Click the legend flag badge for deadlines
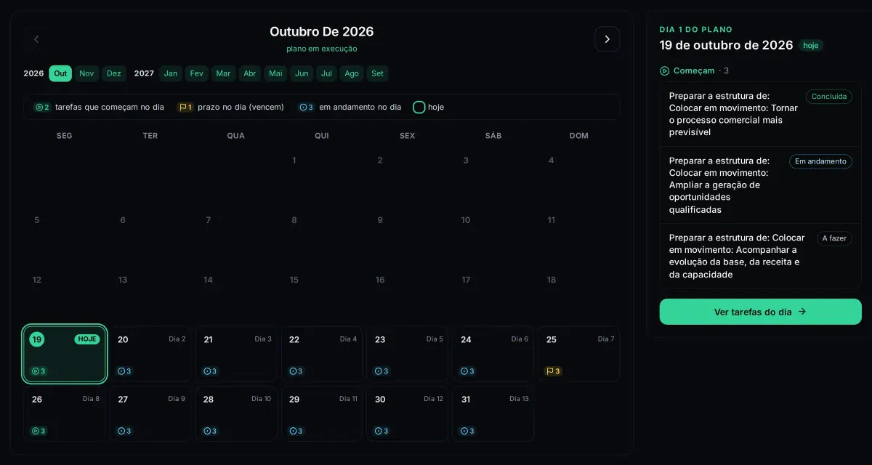Screen dimensions: 872x465 point(185,107)
